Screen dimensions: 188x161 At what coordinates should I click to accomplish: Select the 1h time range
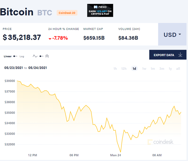click(x=115, y=69)
